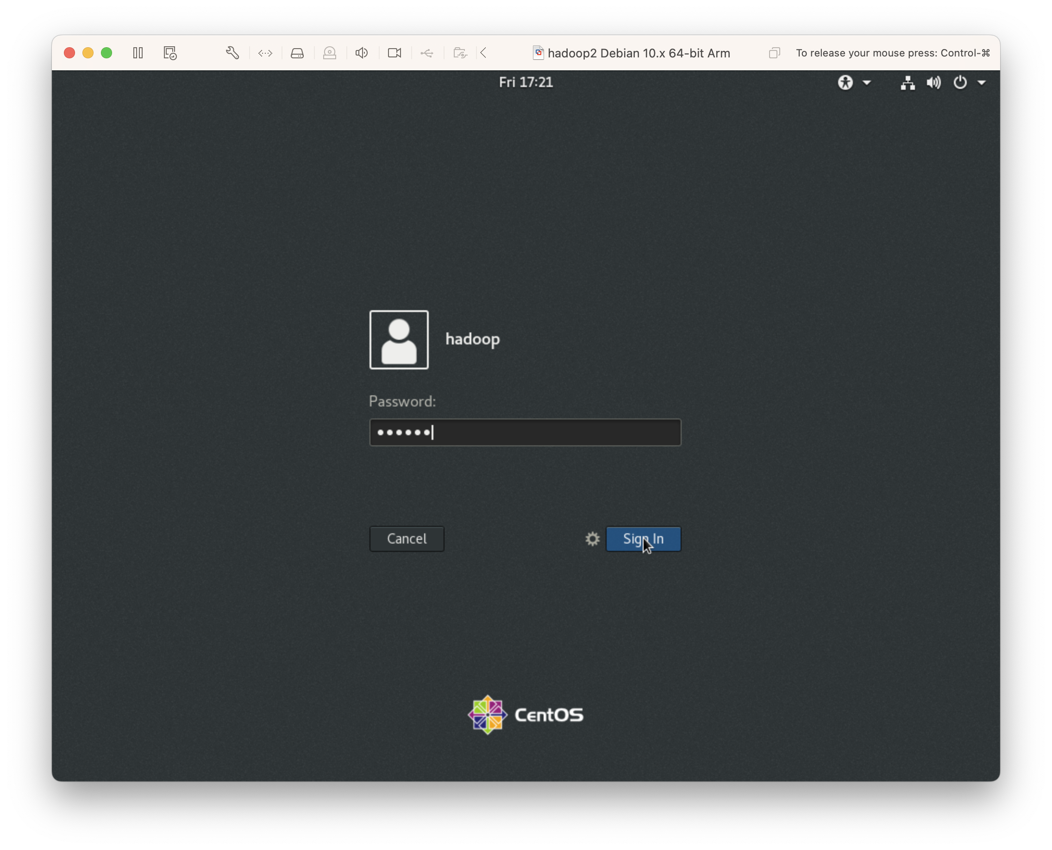
Task: Open the Fri 17:21 clock
Action: click(526, 82)
